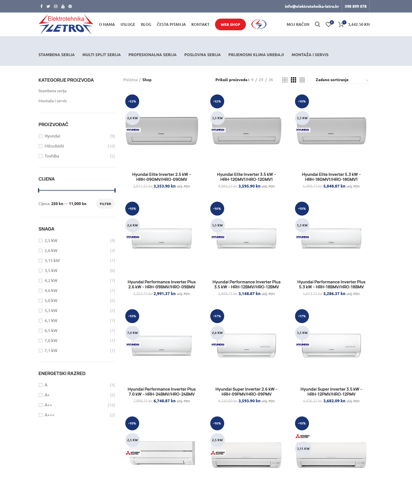Click the maximum price slider handle

[x=115, y=190]
